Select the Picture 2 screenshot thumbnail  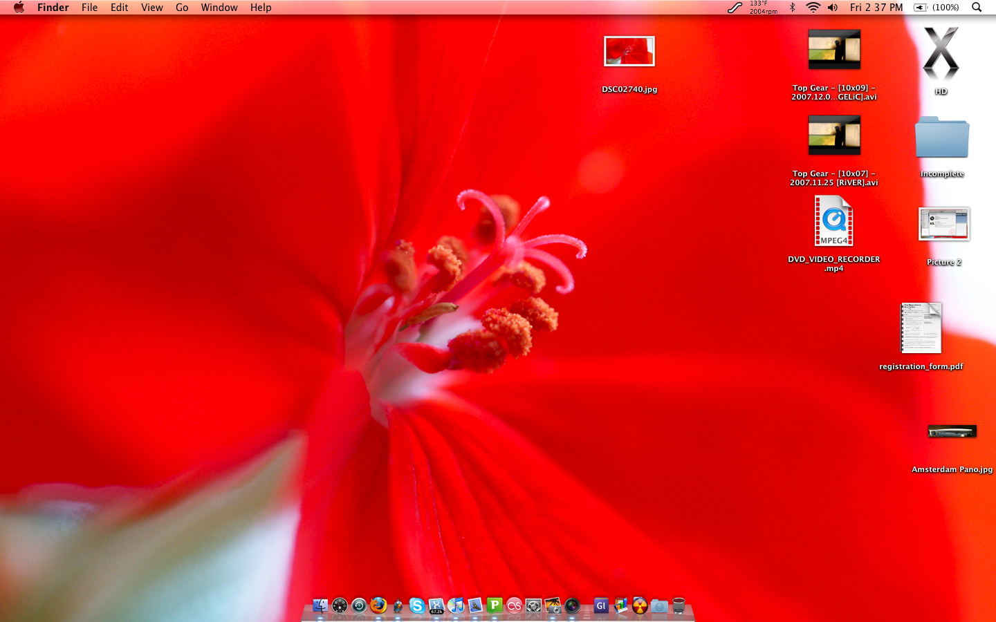(x=944, y=224)
